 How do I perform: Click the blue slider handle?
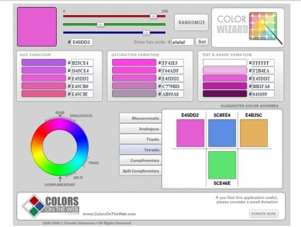146,33
